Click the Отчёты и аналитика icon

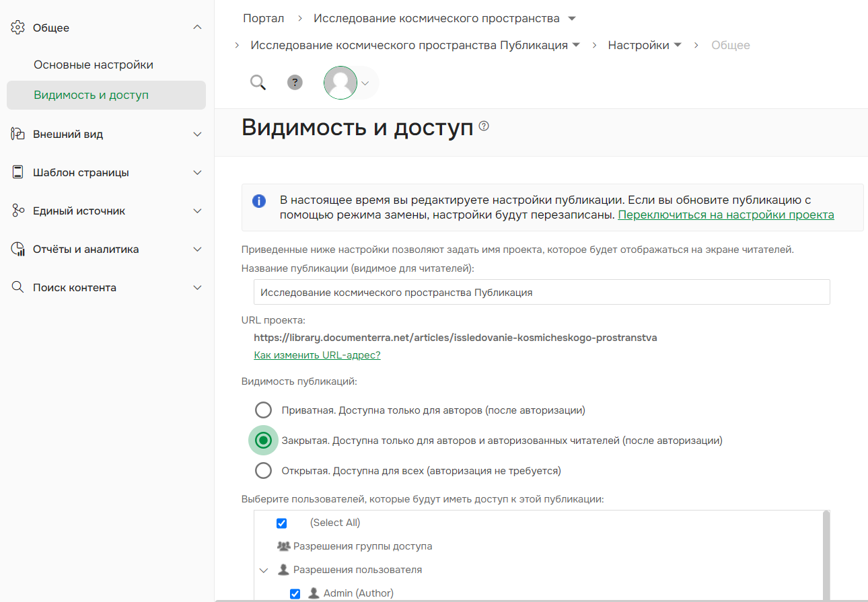[17, 248]
